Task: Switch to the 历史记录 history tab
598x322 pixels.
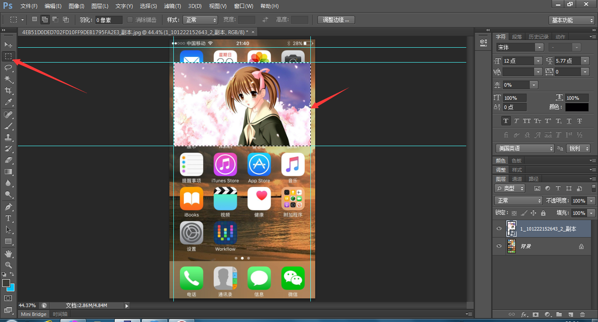Action: 538,37
